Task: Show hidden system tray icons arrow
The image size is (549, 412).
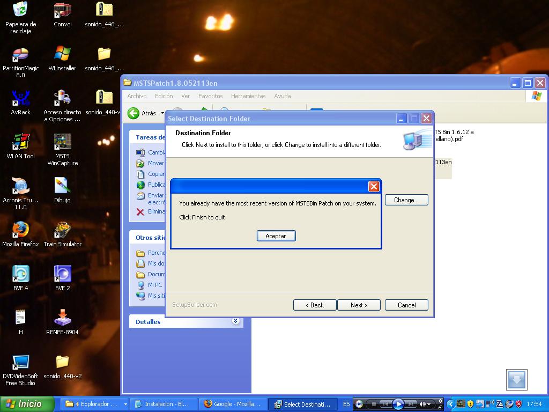Action: point(450,404)
